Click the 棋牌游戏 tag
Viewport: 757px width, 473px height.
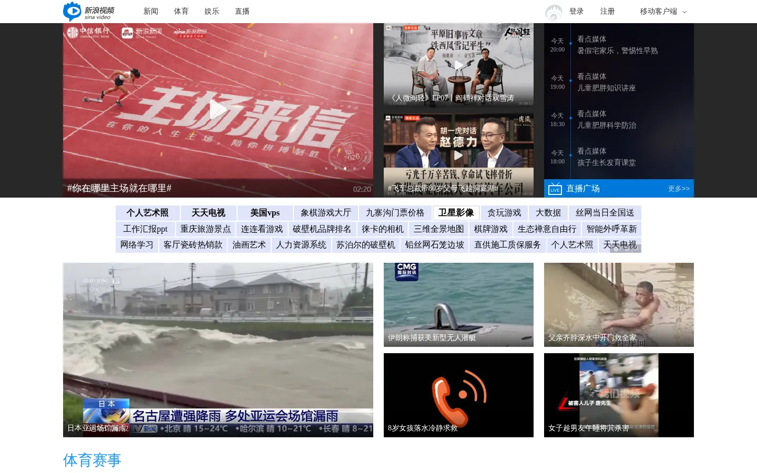coord(491,229)
